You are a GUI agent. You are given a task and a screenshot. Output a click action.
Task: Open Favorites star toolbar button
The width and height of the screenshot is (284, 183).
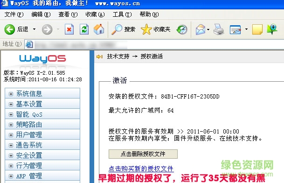155,29
